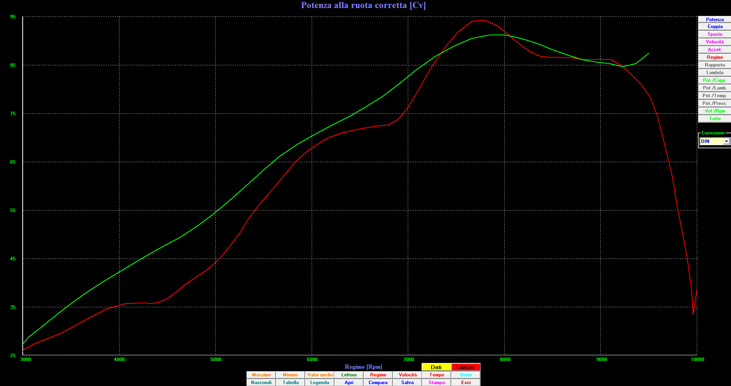
Task: Click the Velocità button in right panel
Action: [x=714, y=42]
